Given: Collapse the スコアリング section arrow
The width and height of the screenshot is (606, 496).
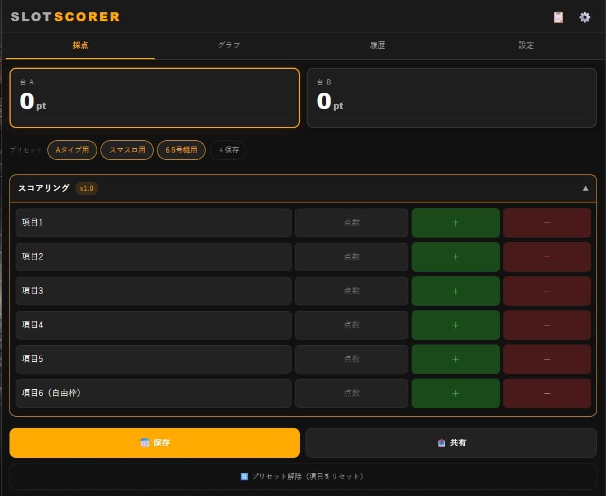Looking at the screenshot, I should (585, 188).
